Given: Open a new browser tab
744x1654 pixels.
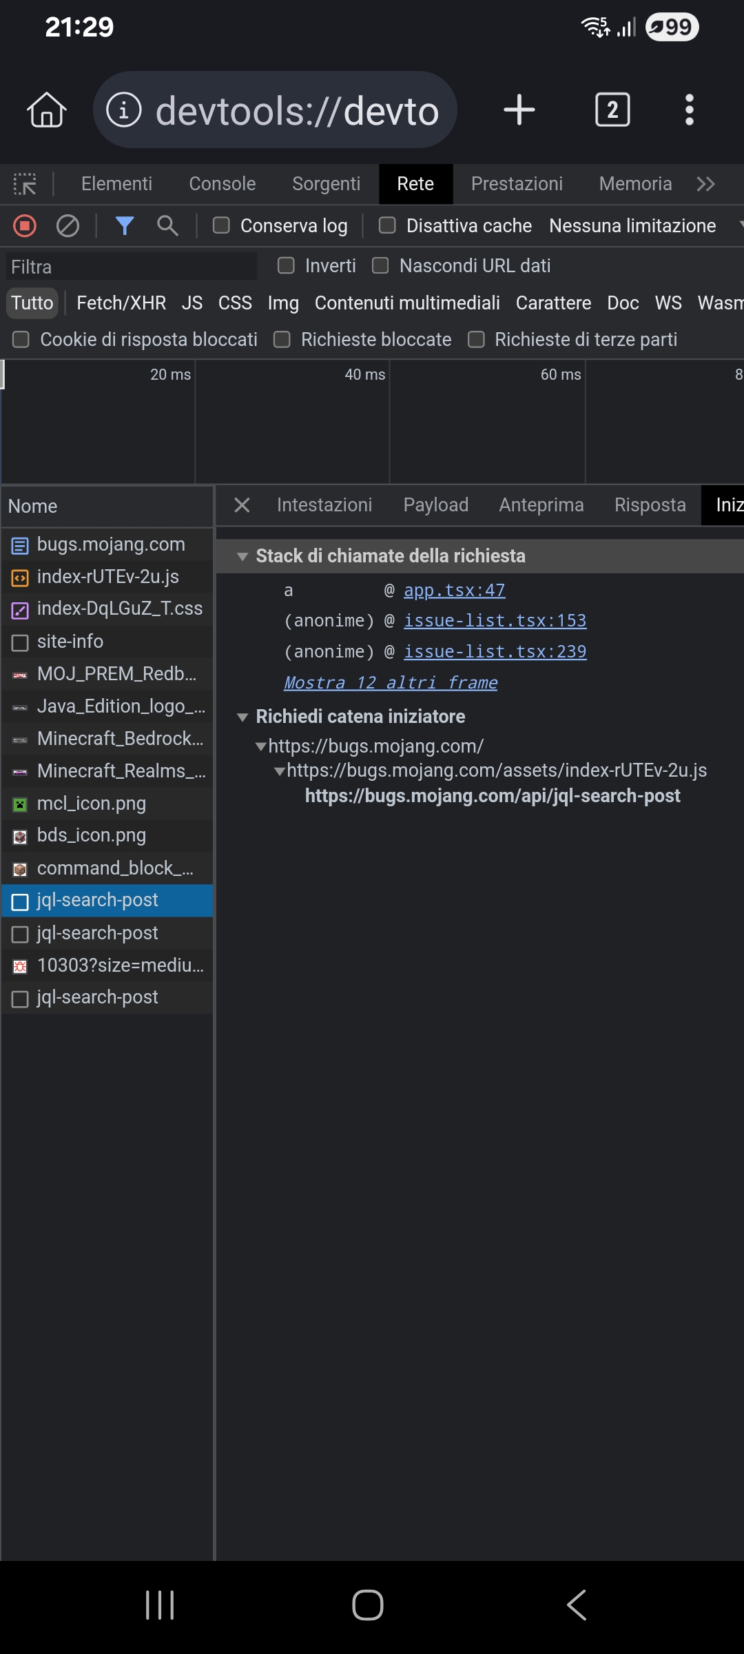Looking at the screenshot, I should (519, 110).
